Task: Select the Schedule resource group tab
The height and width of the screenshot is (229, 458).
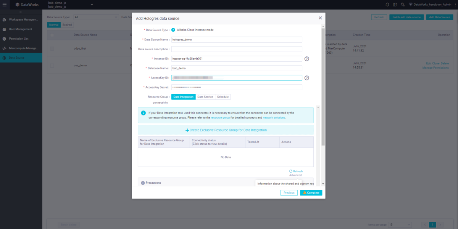Action: point(223,97)
